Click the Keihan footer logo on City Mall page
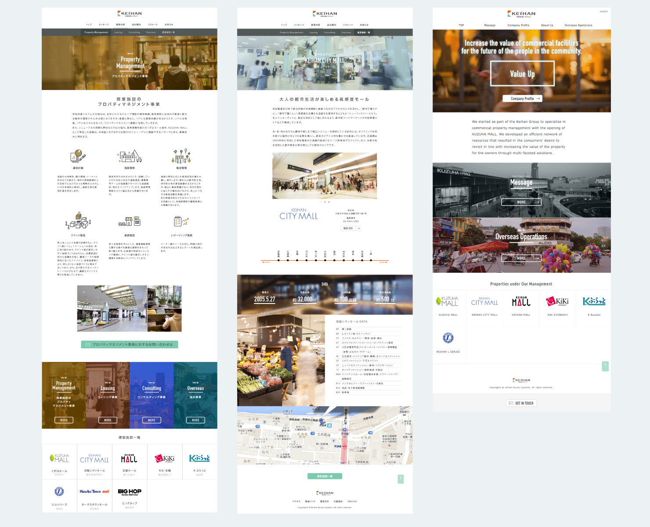The height and width of the screenshot is (527, 650). [x=325, y=493]
